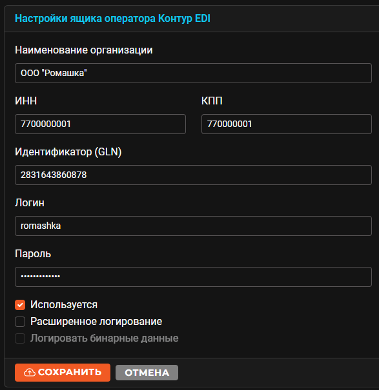Screen dimensions: 379x390
Task: Save settings with the СОХРАНИТЬ button
Action: click(x=63, y=373)
